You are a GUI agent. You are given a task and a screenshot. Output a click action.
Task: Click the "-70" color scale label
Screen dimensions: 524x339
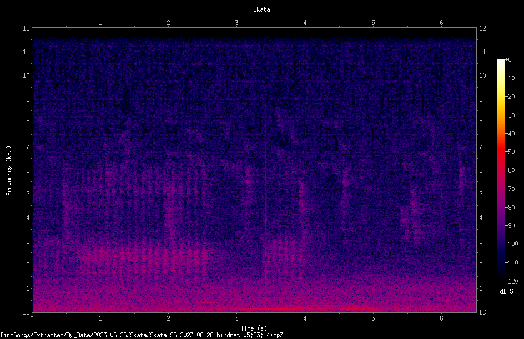pyautogui.click(x=510, y=189)
